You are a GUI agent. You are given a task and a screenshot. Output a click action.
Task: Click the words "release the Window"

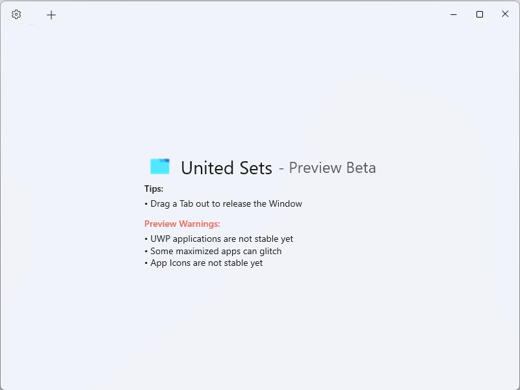click(262, 203)
